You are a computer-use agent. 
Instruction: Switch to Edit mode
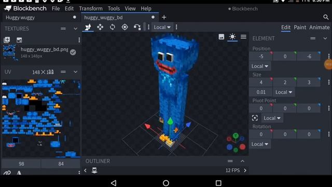(x=286, y=28)
